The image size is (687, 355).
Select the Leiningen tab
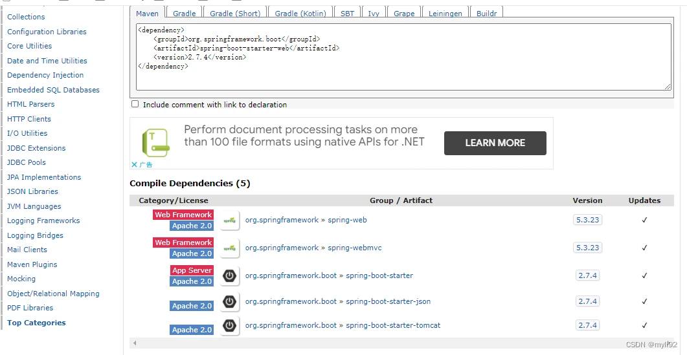pyautogui.click(x=445, y=13)
